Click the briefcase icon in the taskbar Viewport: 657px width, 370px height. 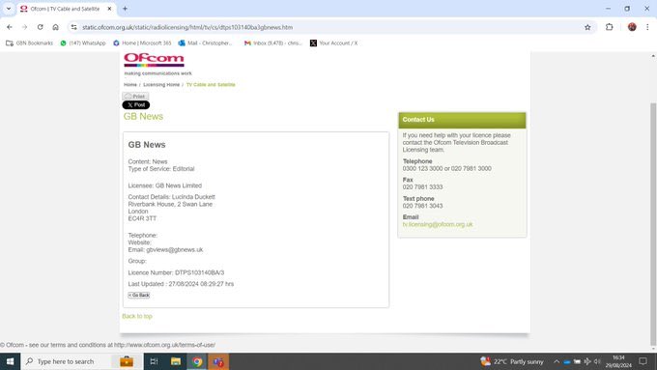pos(127,361)
